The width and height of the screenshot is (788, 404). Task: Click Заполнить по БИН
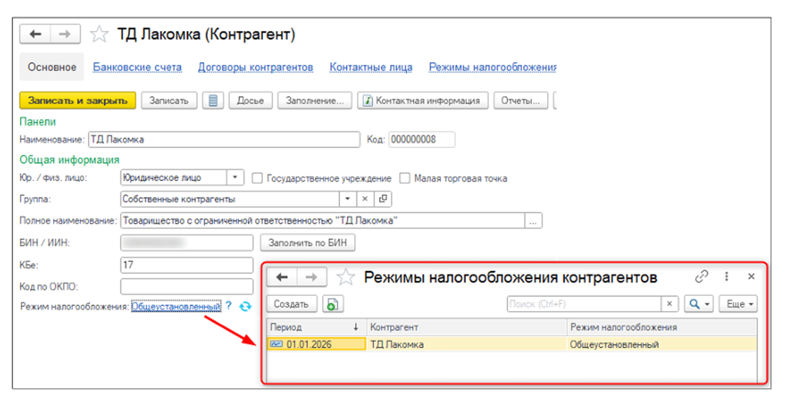[308, 243]
